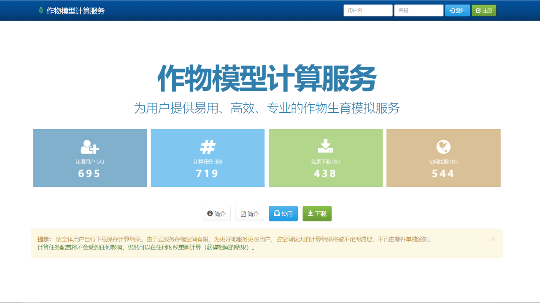
Task: Click the 695 registered users count
Action: [x=89, y=173]
